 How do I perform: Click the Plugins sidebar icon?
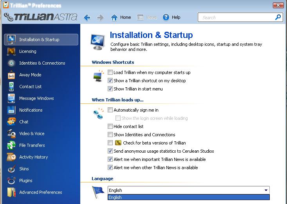[11, 181]
